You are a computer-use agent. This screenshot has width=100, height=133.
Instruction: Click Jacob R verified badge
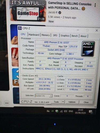pos(60,13)
